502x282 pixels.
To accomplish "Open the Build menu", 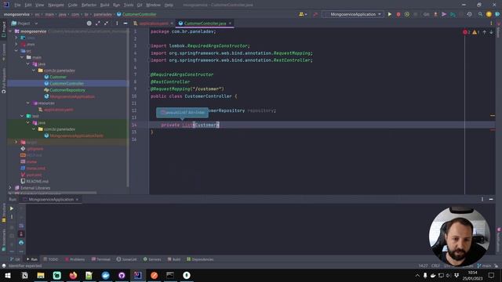I will (104, 5).
